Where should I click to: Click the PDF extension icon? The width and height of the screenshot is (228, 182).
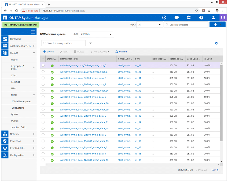point(204,11)
